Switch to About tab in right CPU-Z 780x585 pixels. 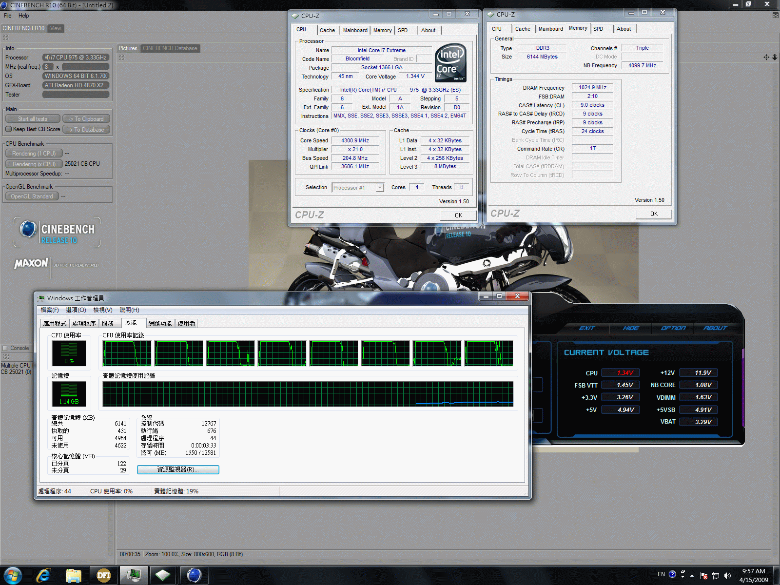[x=624, y=29]
